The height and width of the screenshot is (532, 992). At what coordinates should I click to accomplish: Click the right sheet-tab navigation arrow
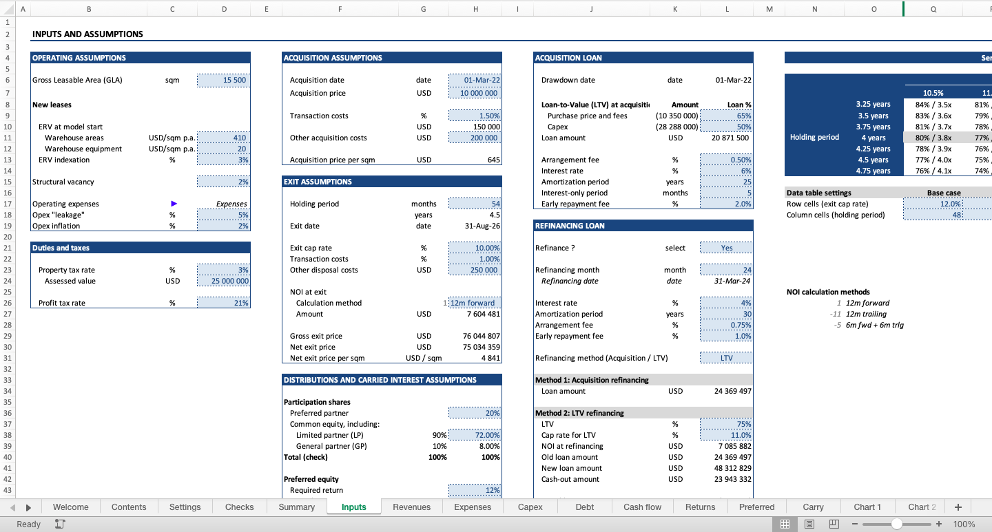(28, 507)
